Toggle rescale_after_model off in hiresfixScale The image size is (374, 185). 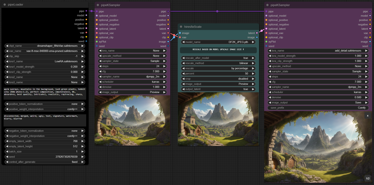218,58
